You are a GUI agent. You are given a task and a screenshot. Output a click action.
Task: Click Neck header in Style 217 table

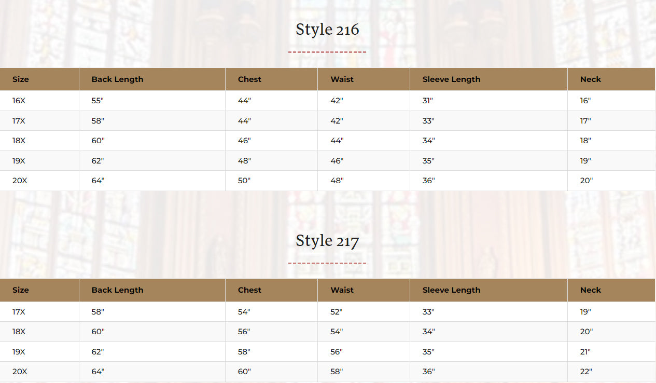pos(590,290)
